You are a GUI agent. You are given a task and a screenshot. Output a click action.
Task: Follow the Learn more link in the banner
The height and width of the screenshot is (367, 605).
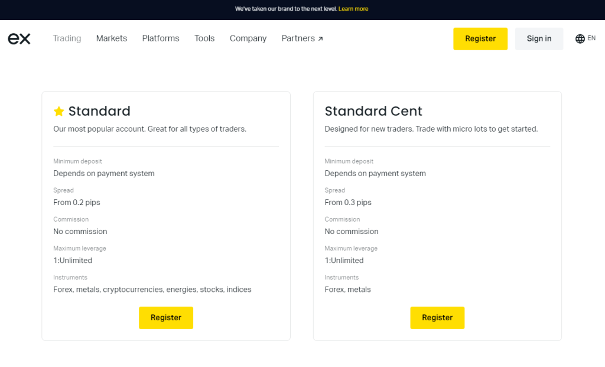(x=353, y=9)
